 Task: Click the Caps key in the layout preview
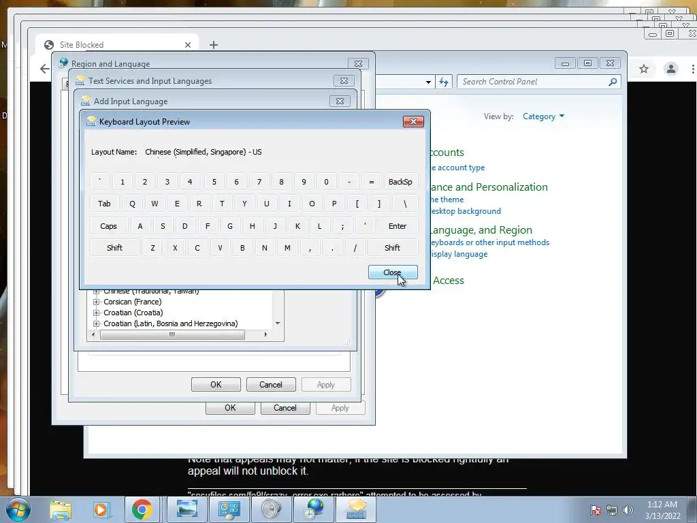click(108, 226)
